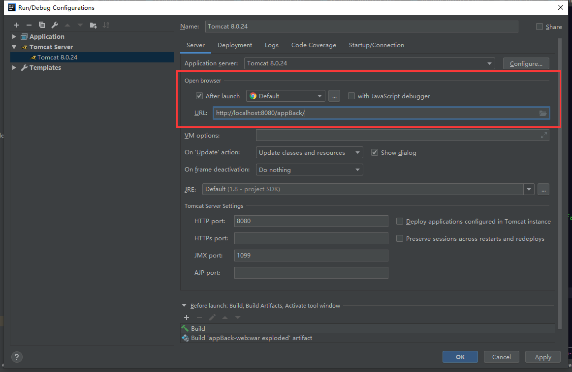
Task: Switch to the Server tab
Action: (195, 45)
